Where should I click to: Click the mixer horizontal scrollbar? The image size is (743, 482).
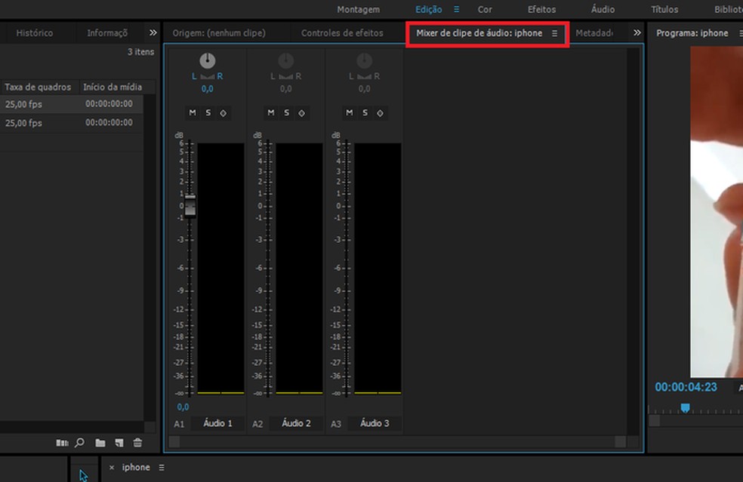click(x=397, y=442)
